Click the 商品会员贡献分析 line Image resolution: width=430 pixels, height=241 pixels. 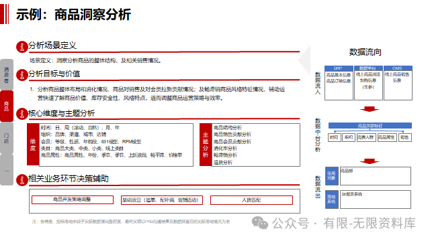pyautogui.click(x=232, y=141)
